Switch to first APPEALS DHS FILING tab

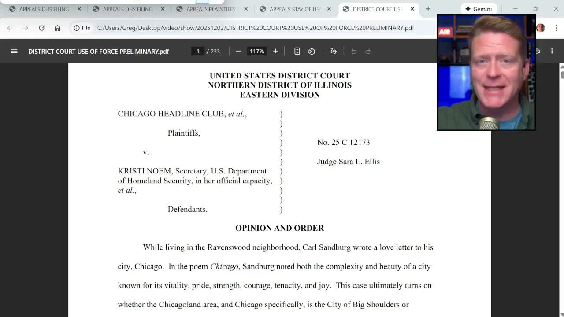pyautogui.click(x=44, y=9)
